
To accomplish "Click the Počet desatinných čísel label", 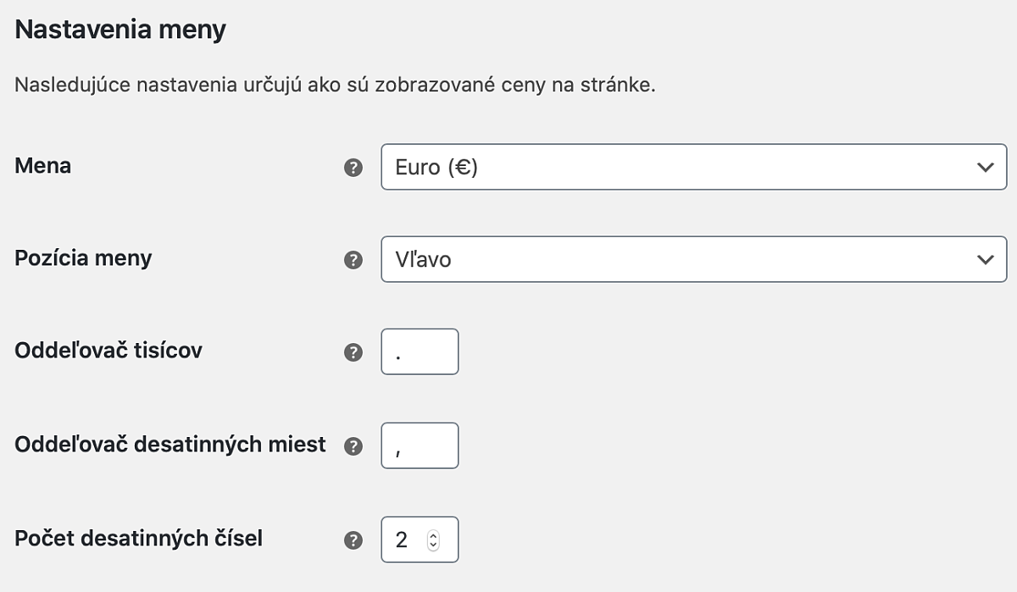I will point(139,537).
